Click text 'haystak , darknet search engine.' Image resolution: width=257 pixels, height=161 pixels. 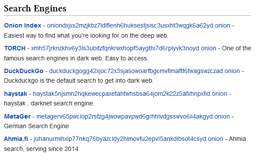click(49, 103)
